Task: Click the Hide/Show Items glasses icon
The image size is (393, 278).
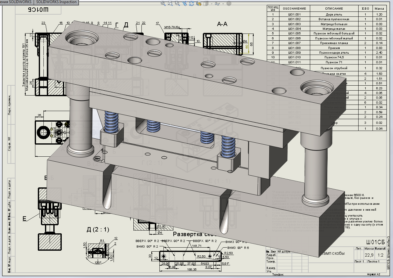Action: tap(217, 4)
